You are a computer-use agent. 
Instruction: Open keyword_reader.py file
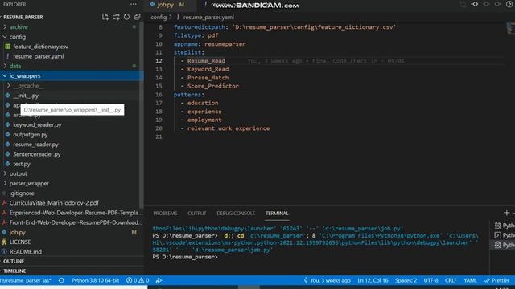point(37,125)
